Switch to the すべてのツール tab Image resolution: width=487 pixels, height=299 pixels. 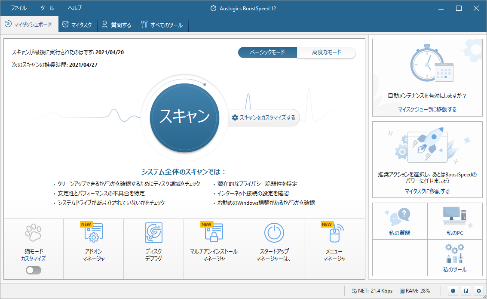pos(162,25)
